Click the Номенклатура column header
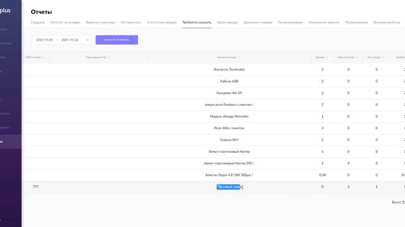 227,57
